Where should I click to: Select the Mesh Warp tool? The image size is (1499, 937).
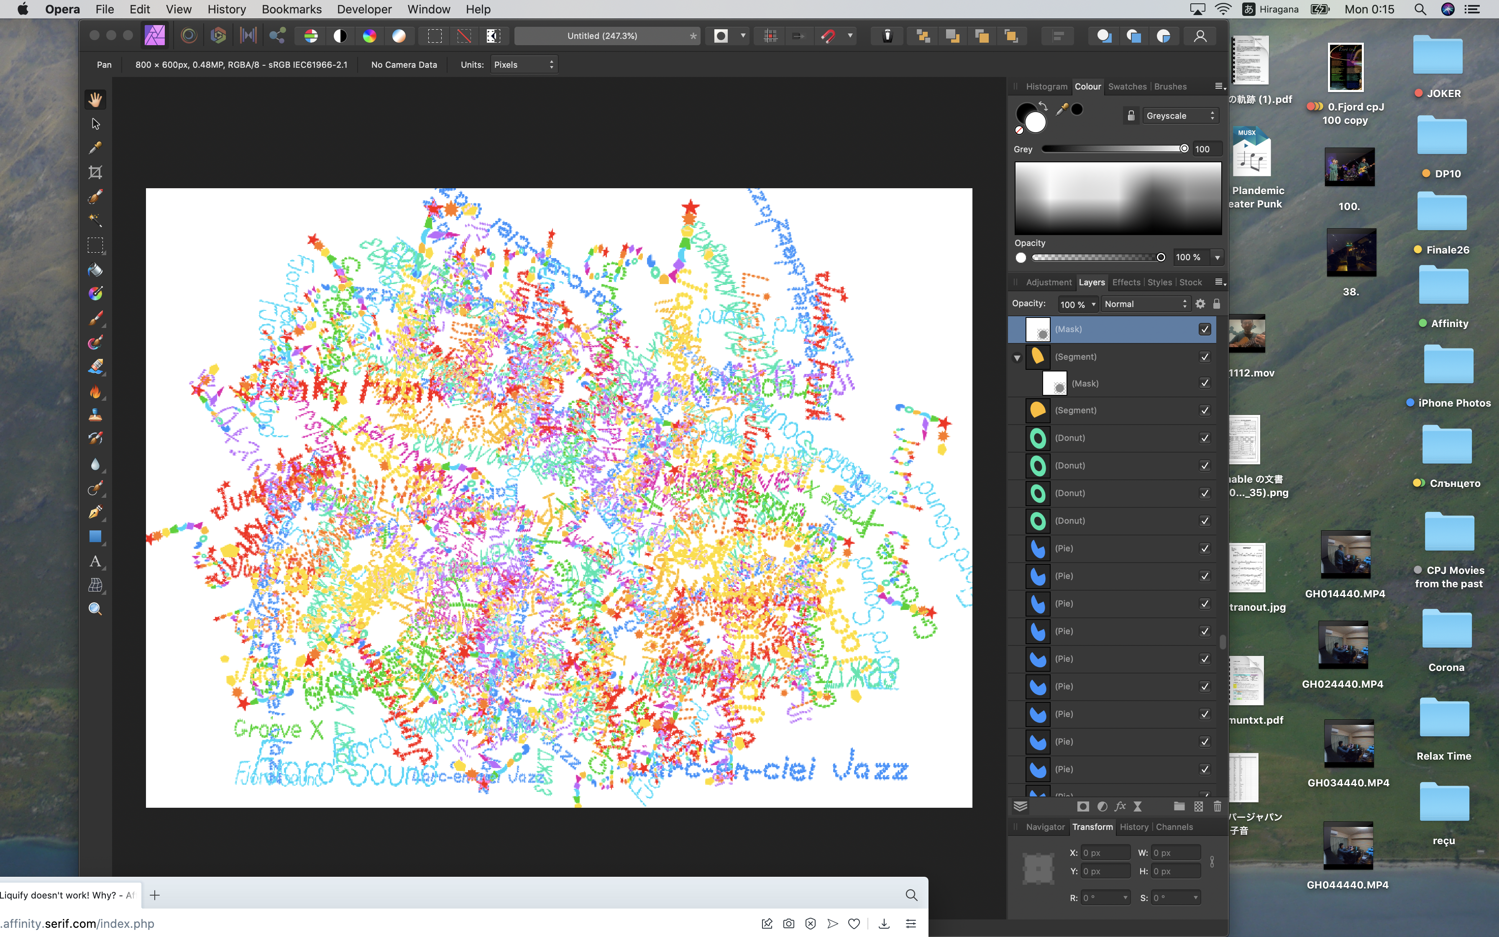point(95,586)
